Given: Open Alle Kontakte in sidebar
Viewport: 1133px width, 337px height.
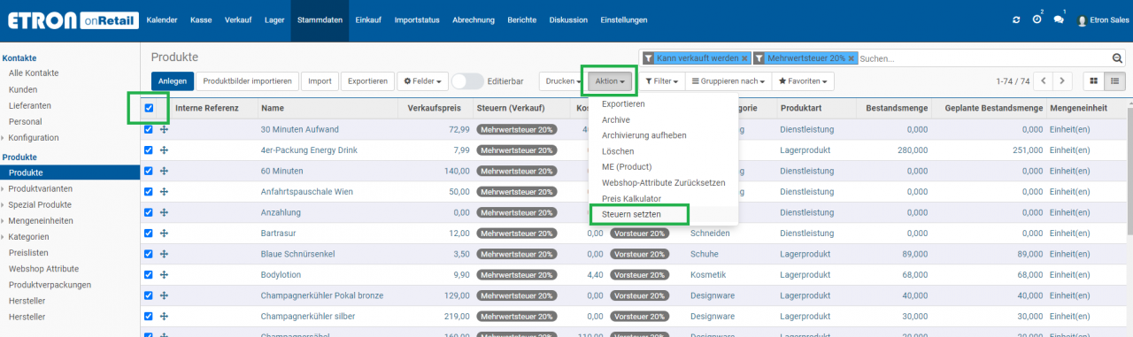Looking at the screenshot, I should point(34,73).
